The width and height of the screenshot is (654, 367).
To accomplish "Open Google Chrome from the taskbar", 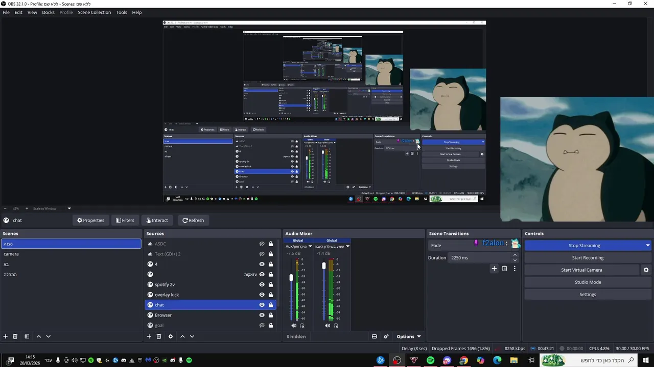I will point(463,360).
